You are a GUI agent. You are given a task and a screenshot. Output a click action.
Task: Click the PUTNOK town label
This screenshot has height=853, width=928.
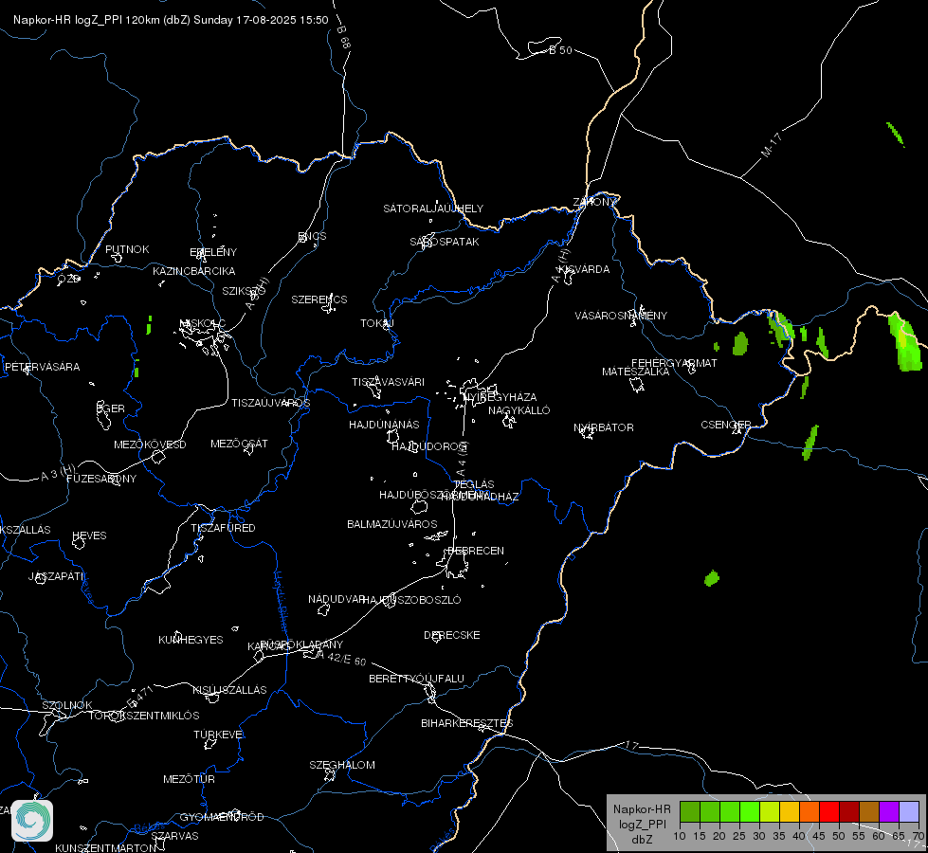(x=127, y=249)
